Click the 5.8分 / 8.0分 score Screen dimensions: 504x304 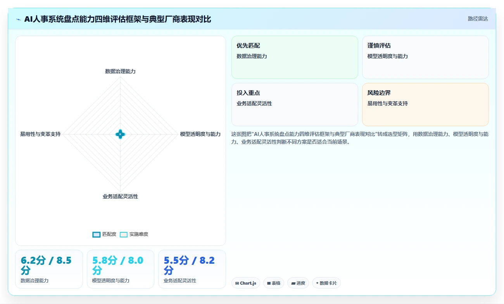118,265
